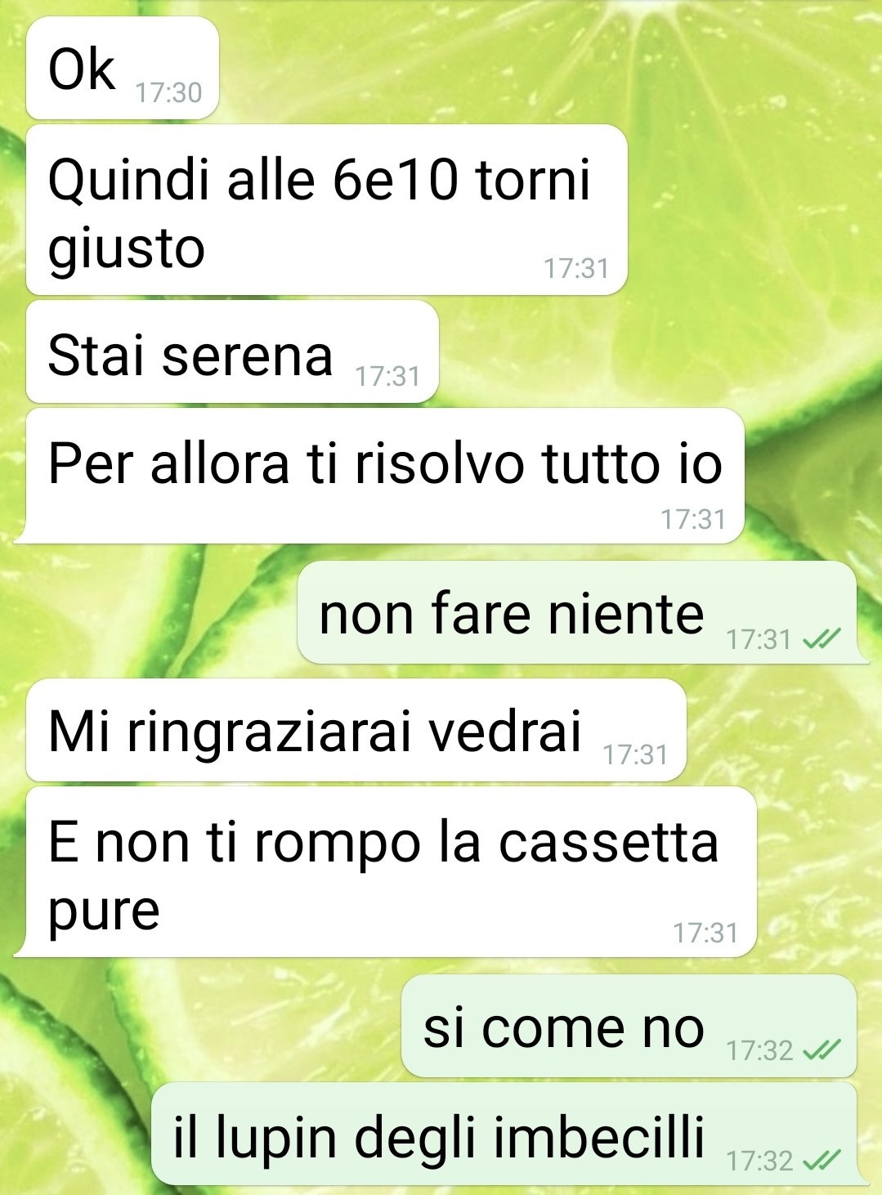Click the 17:31 time under 'cassetta pure' message

coord(705,932)
